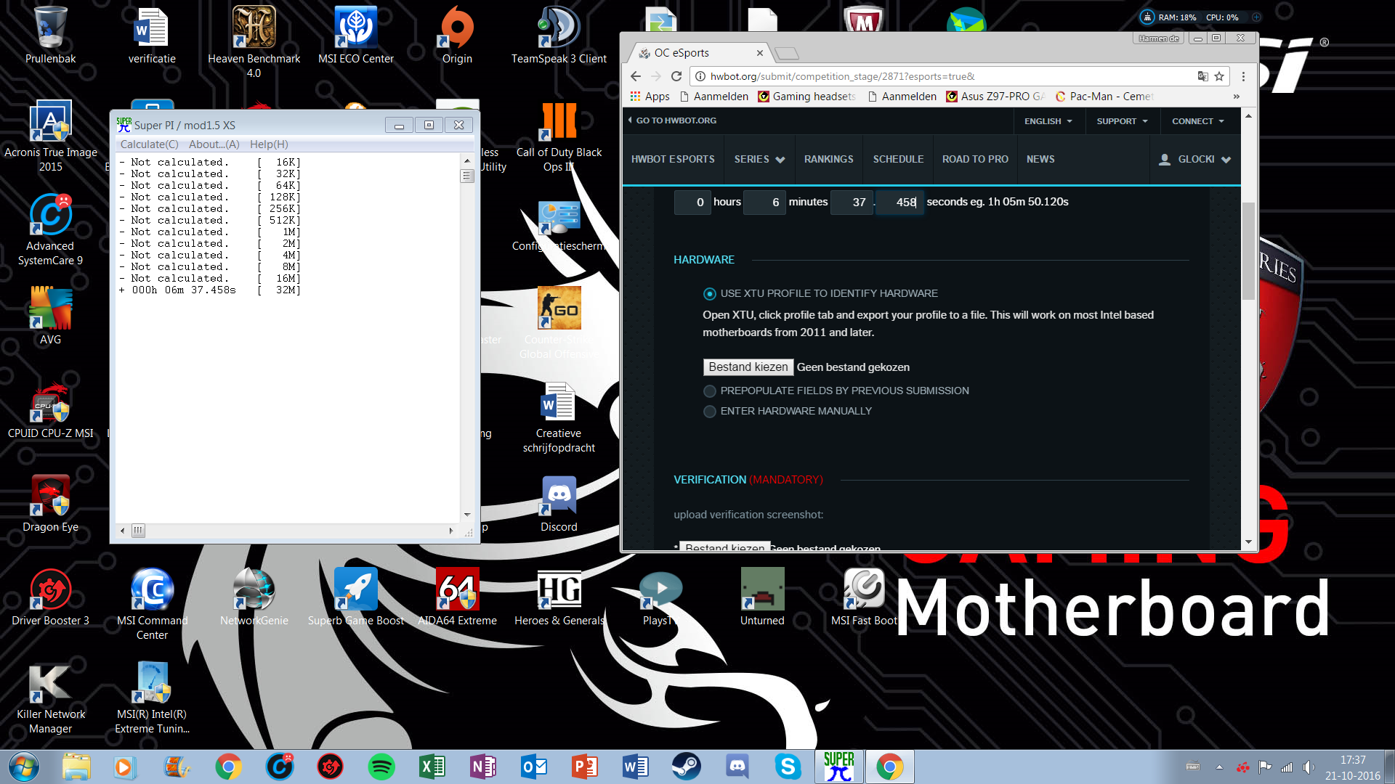This screenshot has height=784, width=1395.
Task: Click the minutes input field
Action: coord(764,203)
